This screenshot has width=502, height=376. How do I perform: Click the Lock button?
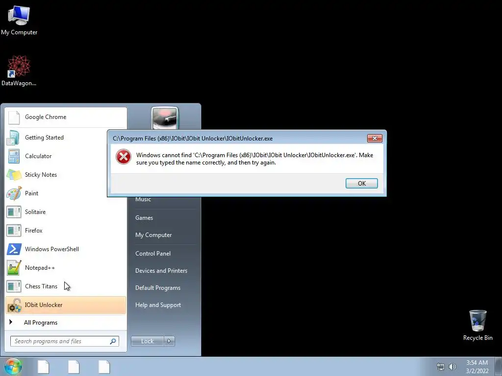pyautogui.click(x=147, y=341)
